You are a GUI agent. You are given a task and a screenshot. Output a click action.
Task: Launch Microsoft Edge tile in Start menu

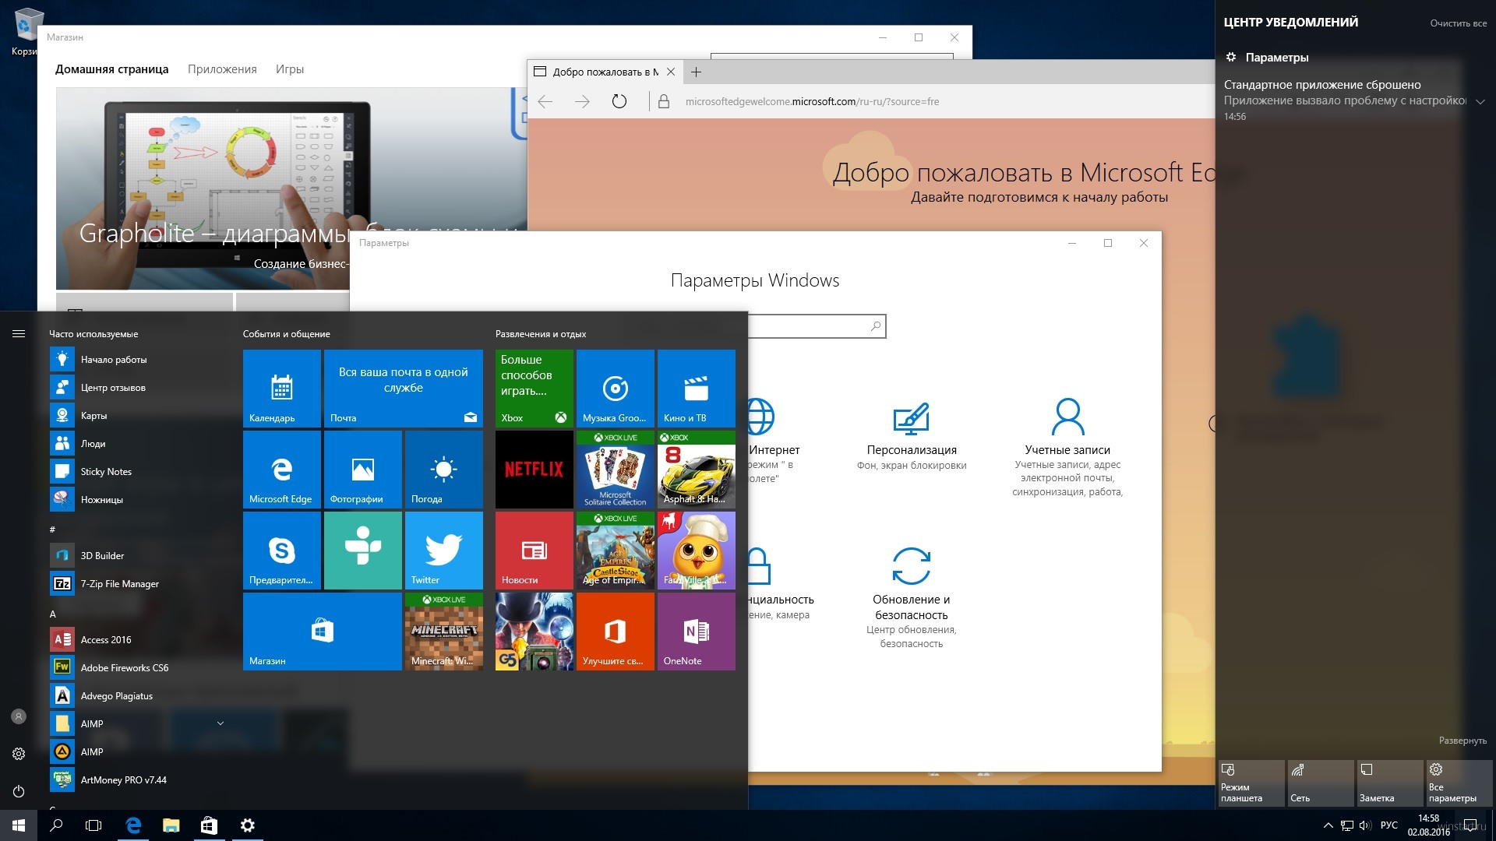(x=282, y=469)
